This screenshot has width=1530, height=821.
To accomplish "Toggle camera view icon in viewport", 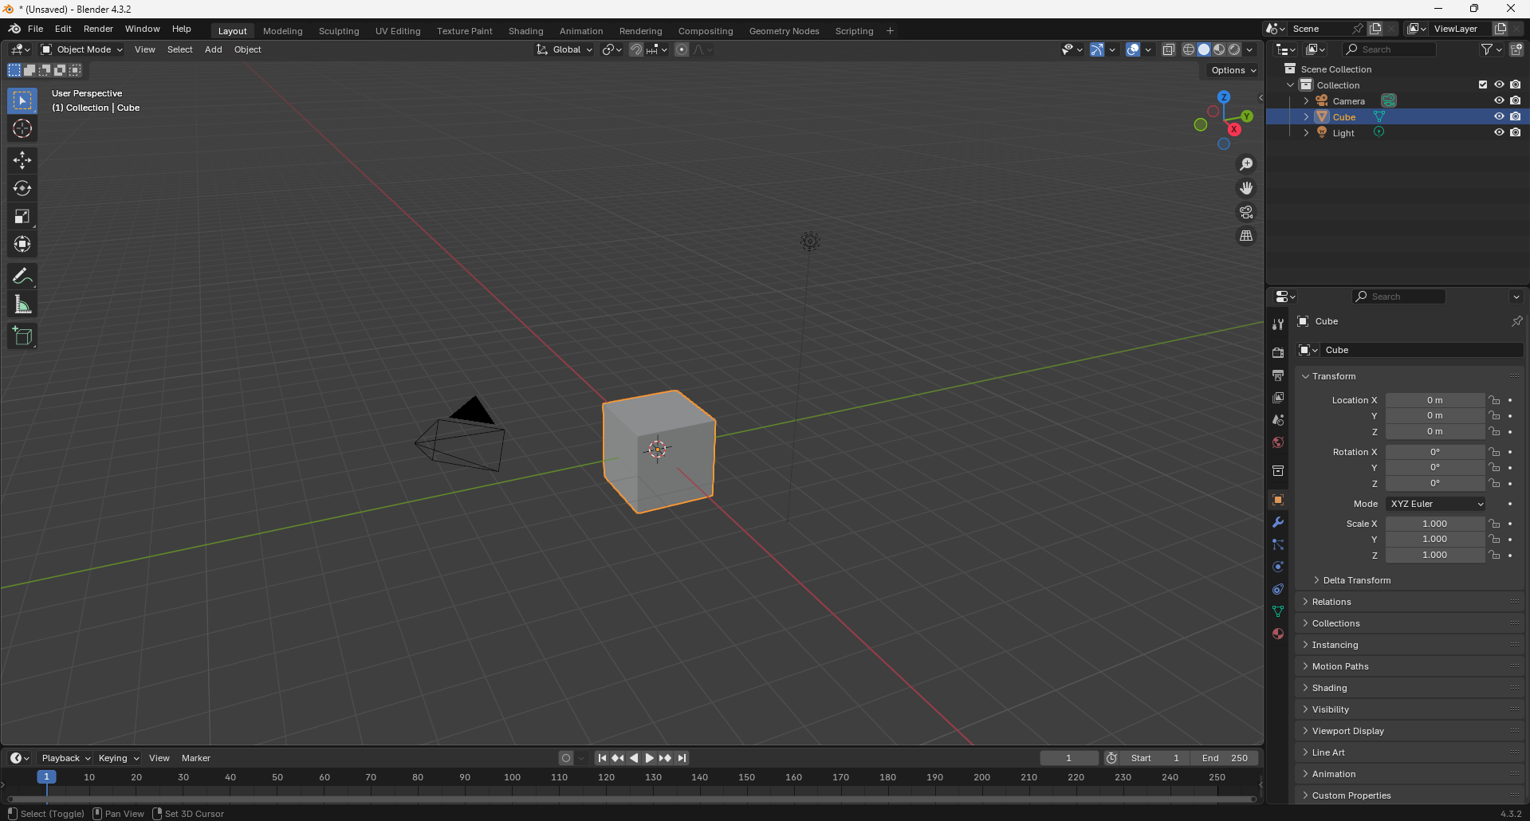I will 1246,212.
